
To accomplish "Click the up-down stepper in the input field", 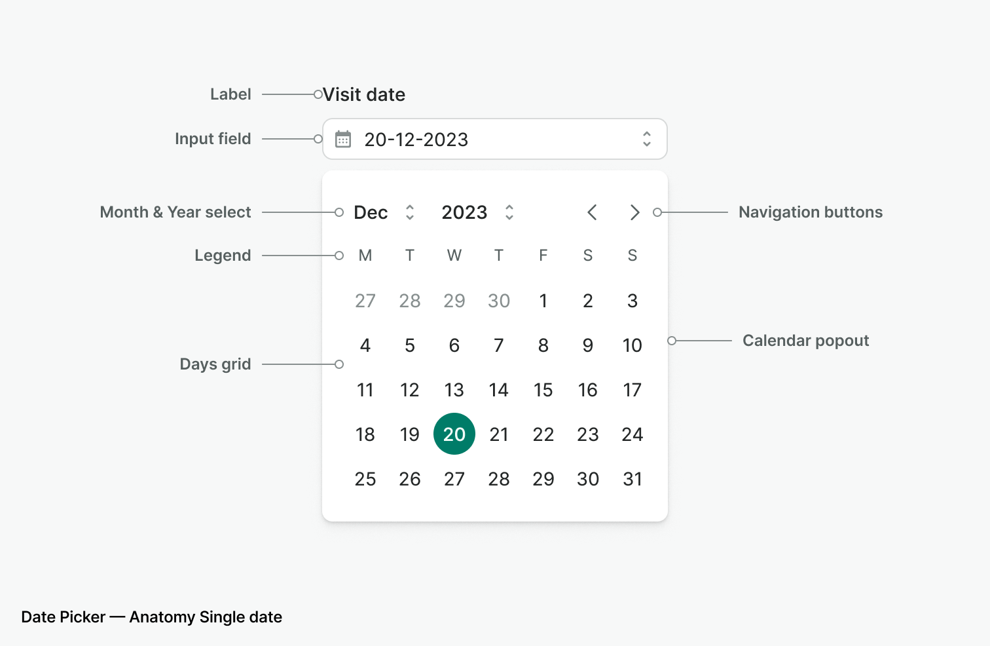I will point(646,139).
